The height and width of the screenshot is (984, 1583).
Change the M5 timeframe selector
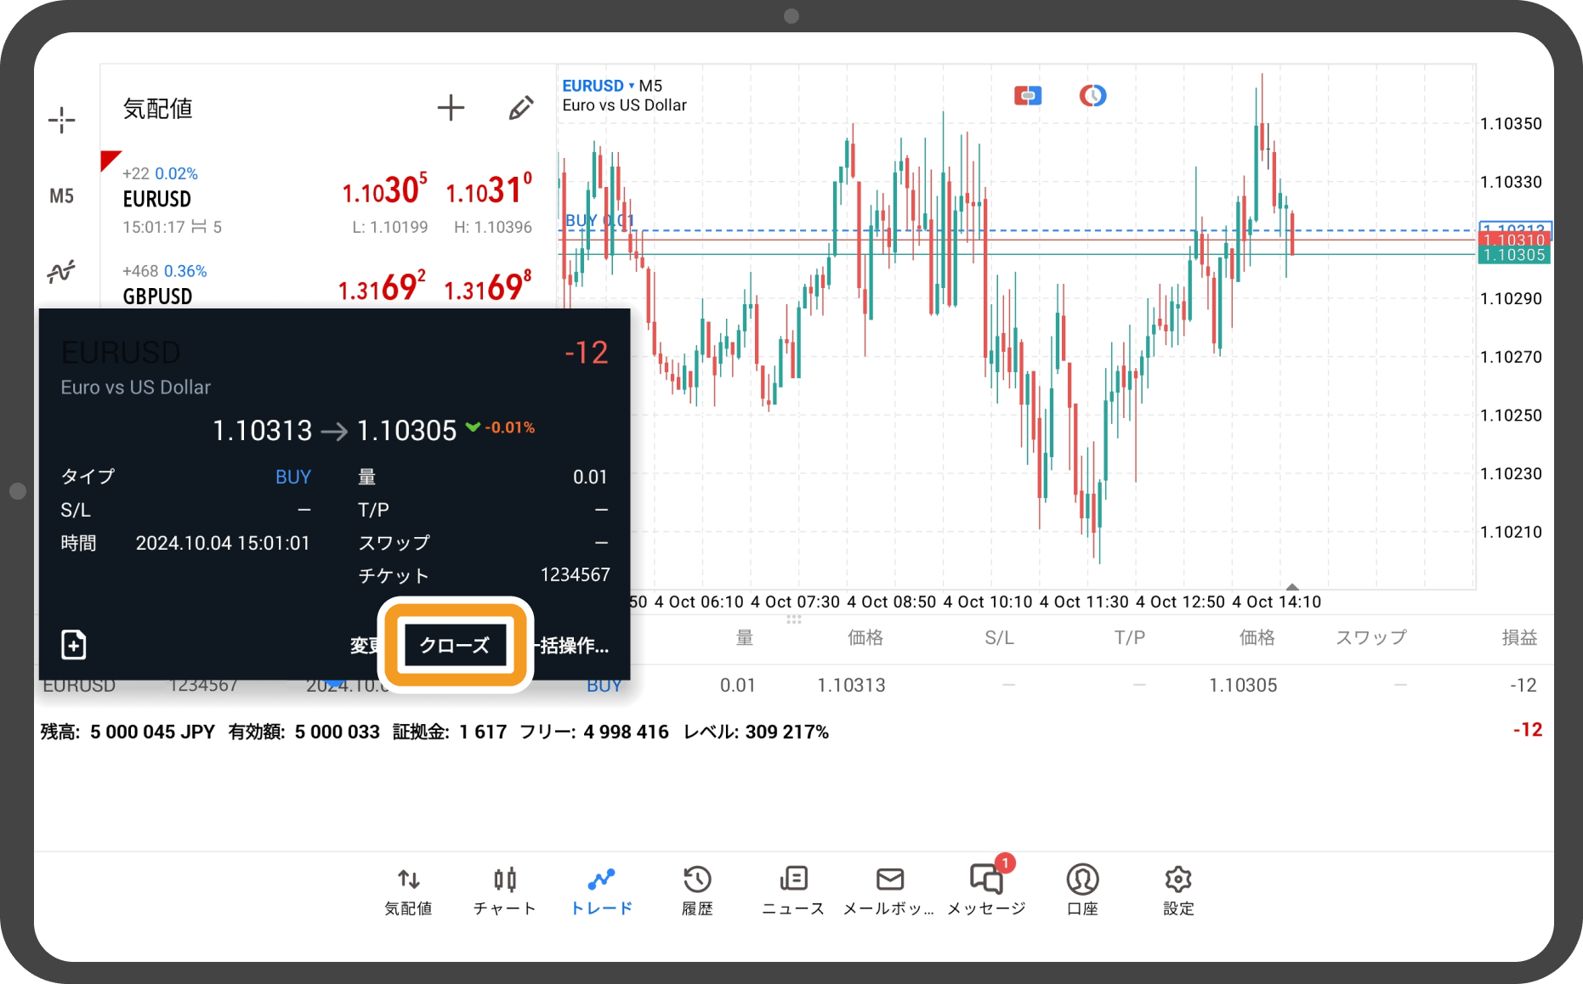click(61, 196)
